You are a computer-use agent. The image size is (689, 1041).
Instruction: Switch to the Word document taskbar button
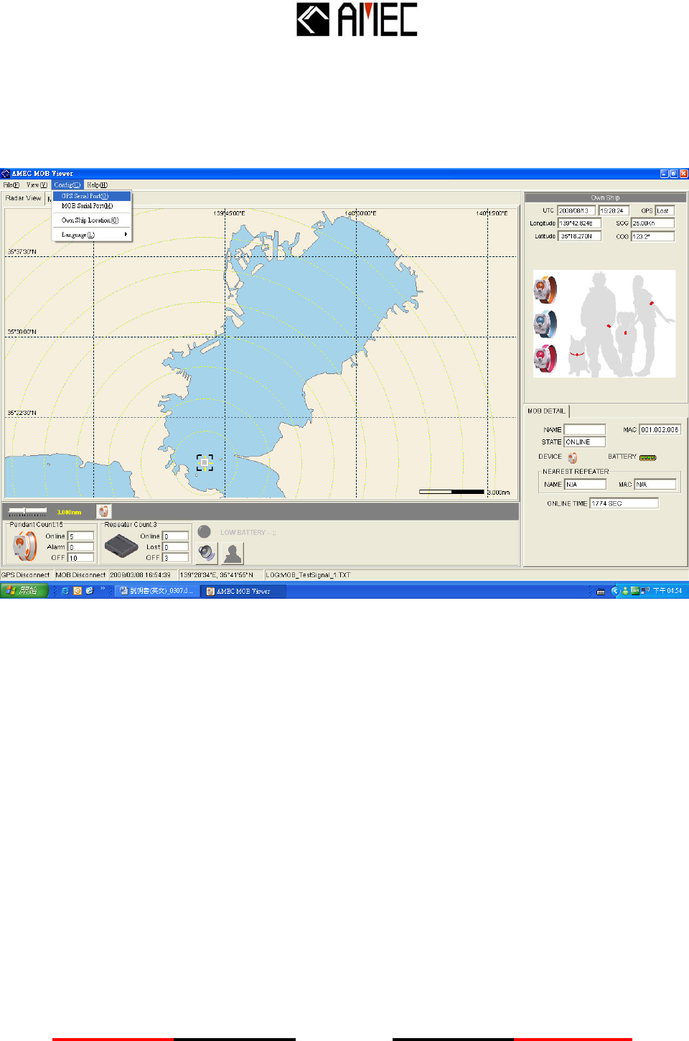(x=157, y=591)
